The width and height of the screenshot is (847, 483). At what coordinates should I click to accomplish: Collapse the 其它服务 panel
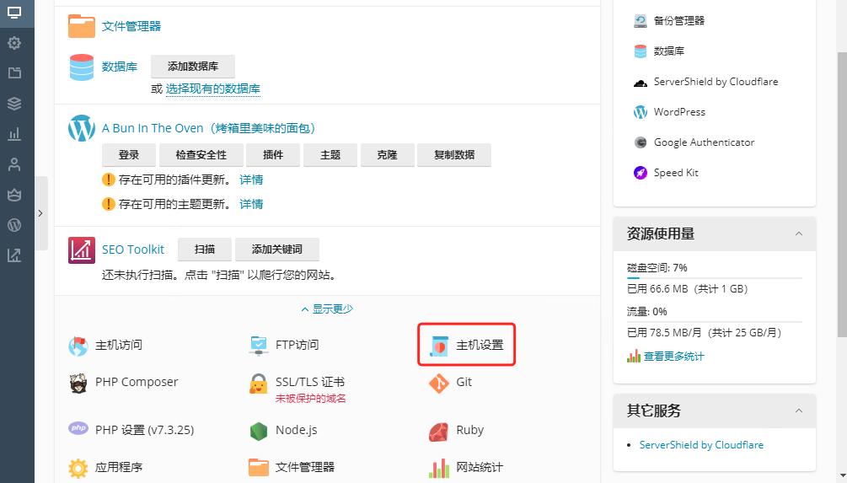pos(798,411)
